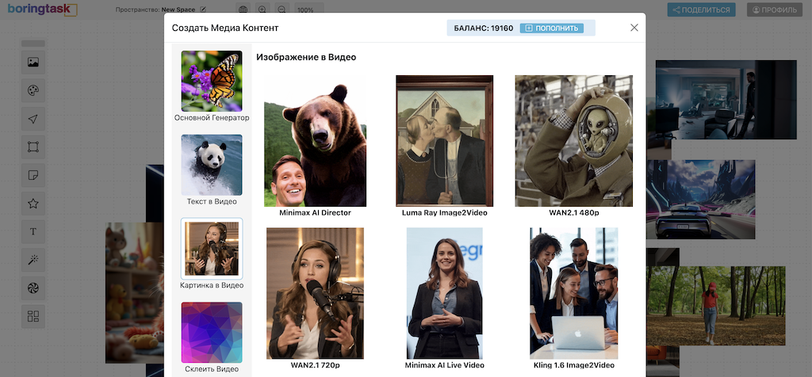Select the text T tool
The width and height of the screenshot is (812, 377).
(x=33, y=232)
